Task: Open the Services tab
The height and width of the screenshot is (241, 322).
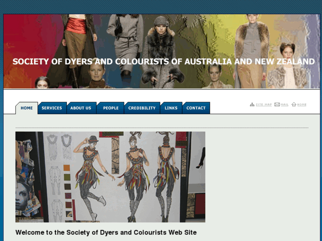Action: (52, 108)
